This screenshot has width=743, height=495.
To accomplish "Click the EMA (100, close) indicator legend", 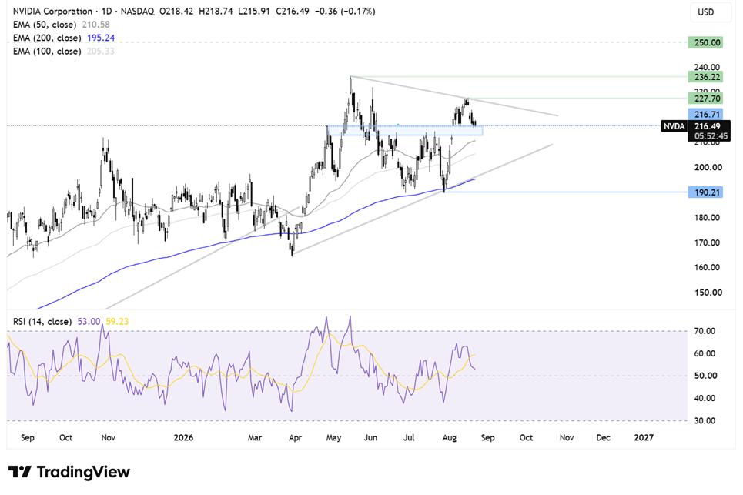I will (x=47, y=51).
